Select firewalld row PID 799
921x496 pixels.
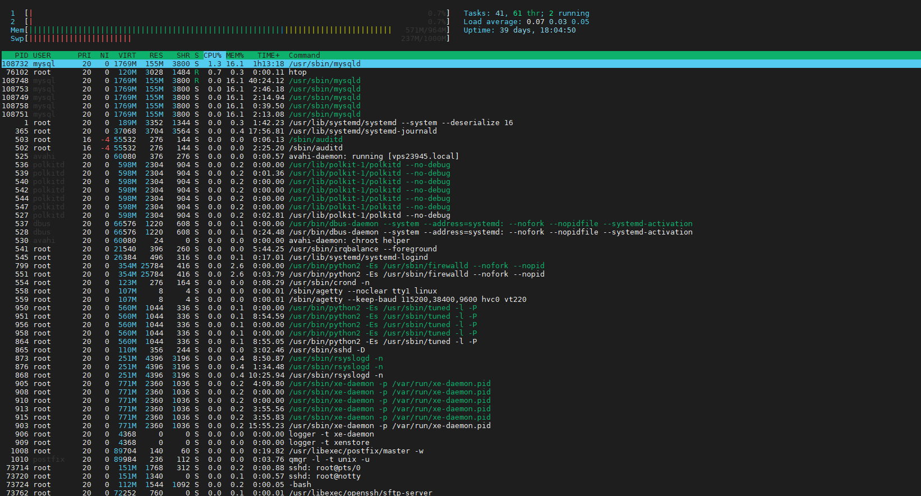click(x=460, y=266)
